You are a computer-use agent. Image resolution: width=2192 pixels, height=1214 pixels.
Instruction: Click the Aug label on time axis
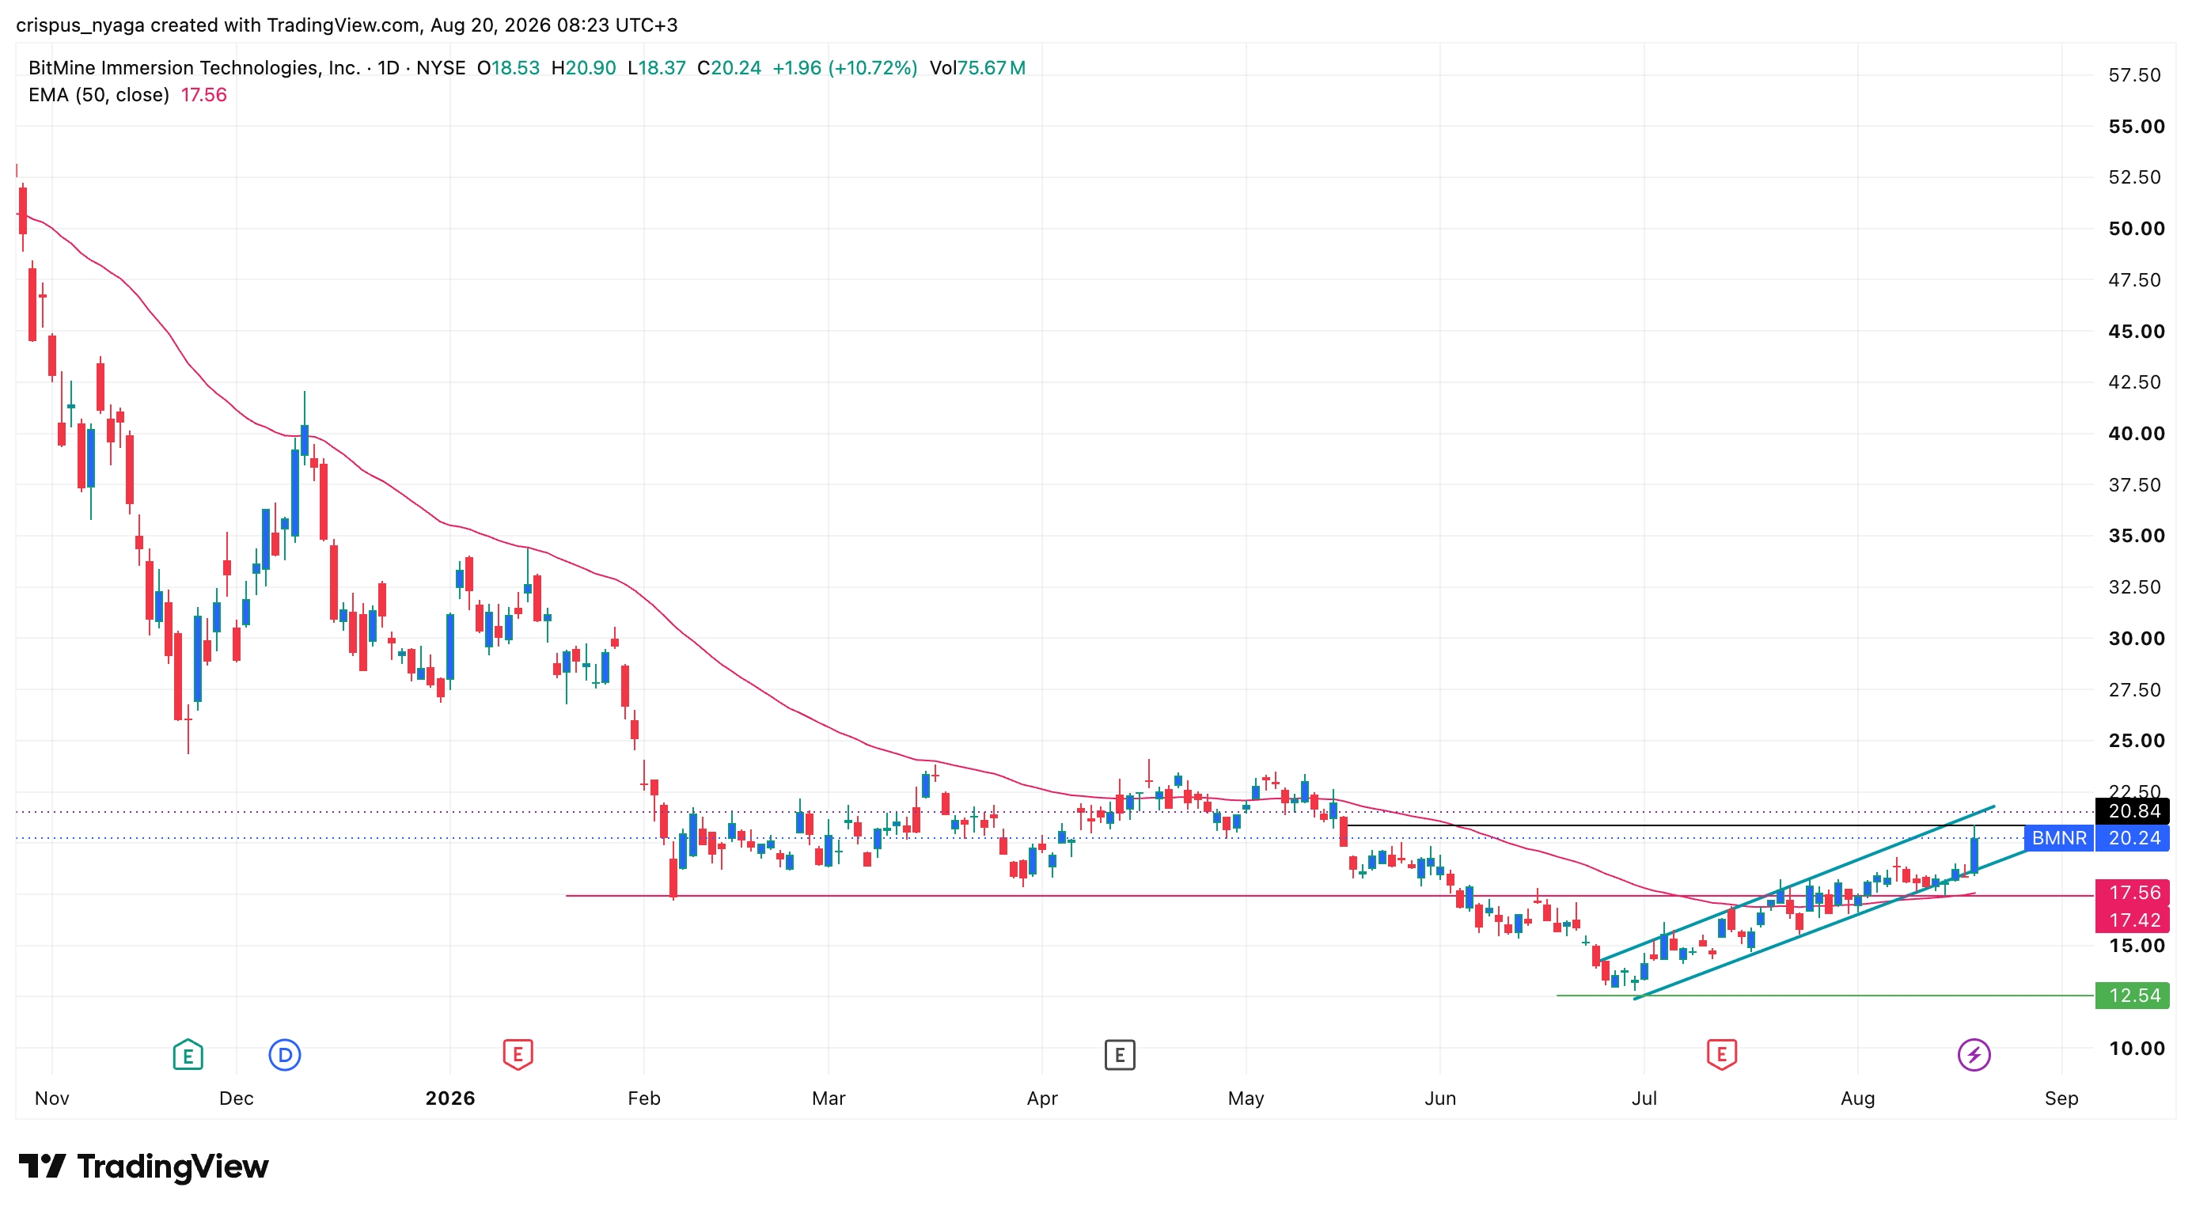click(1857, 1098)
